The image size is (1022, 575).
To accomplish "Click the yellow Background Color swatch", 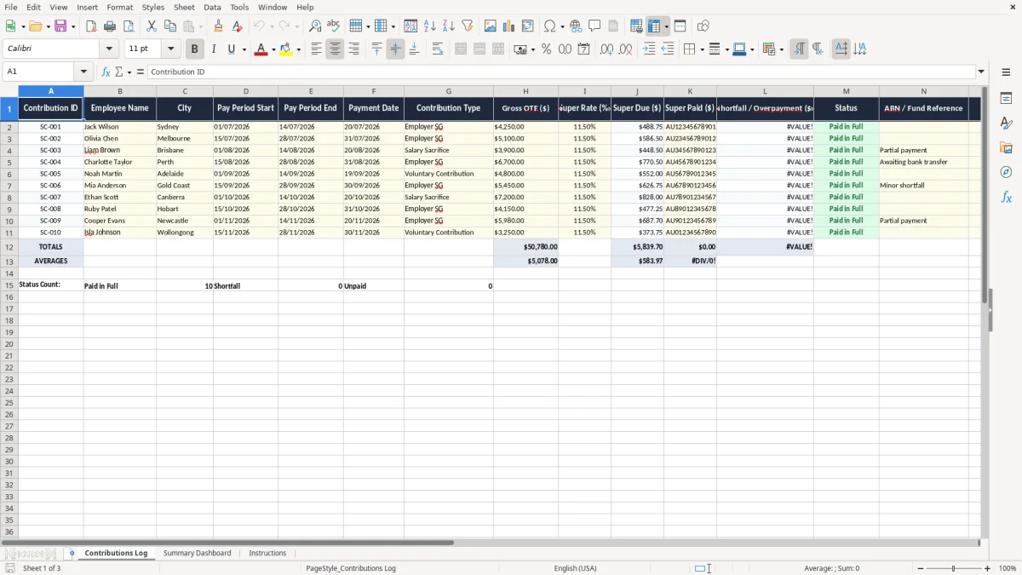I will pos(286,49).
